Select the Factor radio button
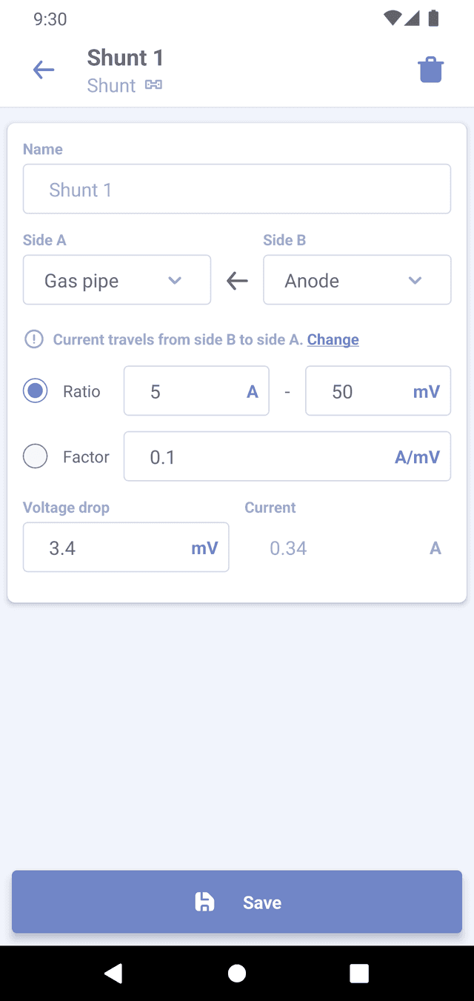Viewport: 474px width, 1001px height. click(36, 456)
